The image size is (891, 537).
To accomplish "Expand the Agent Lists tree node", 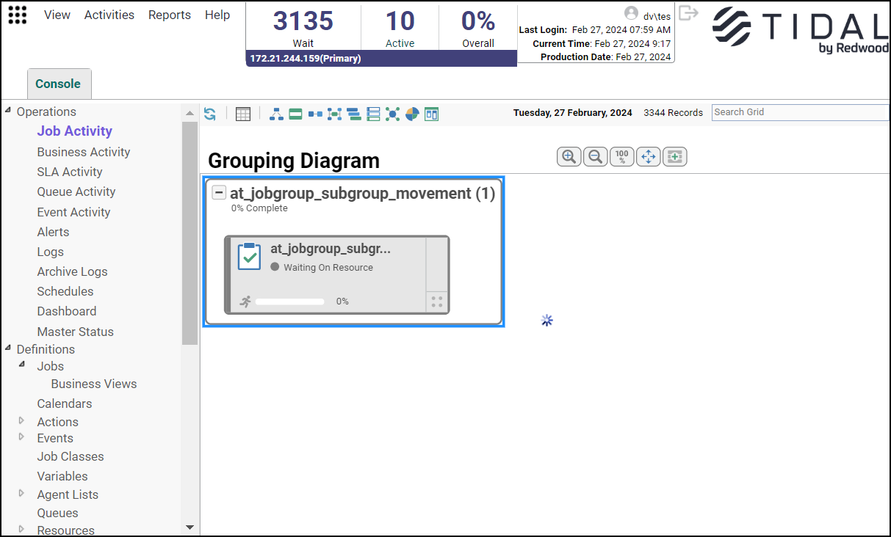I will click(21, 494).
